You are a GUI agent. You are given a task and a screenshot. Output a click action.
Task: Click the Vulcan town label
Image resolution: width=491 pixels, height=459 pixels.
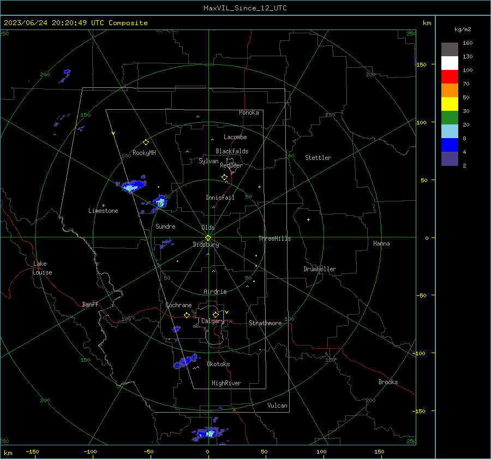277,406
